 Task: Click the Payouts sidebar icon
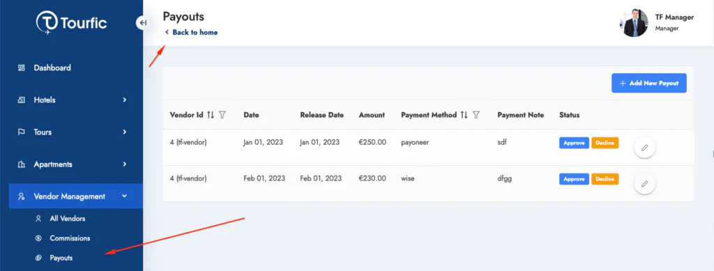(x=39, y=258)
